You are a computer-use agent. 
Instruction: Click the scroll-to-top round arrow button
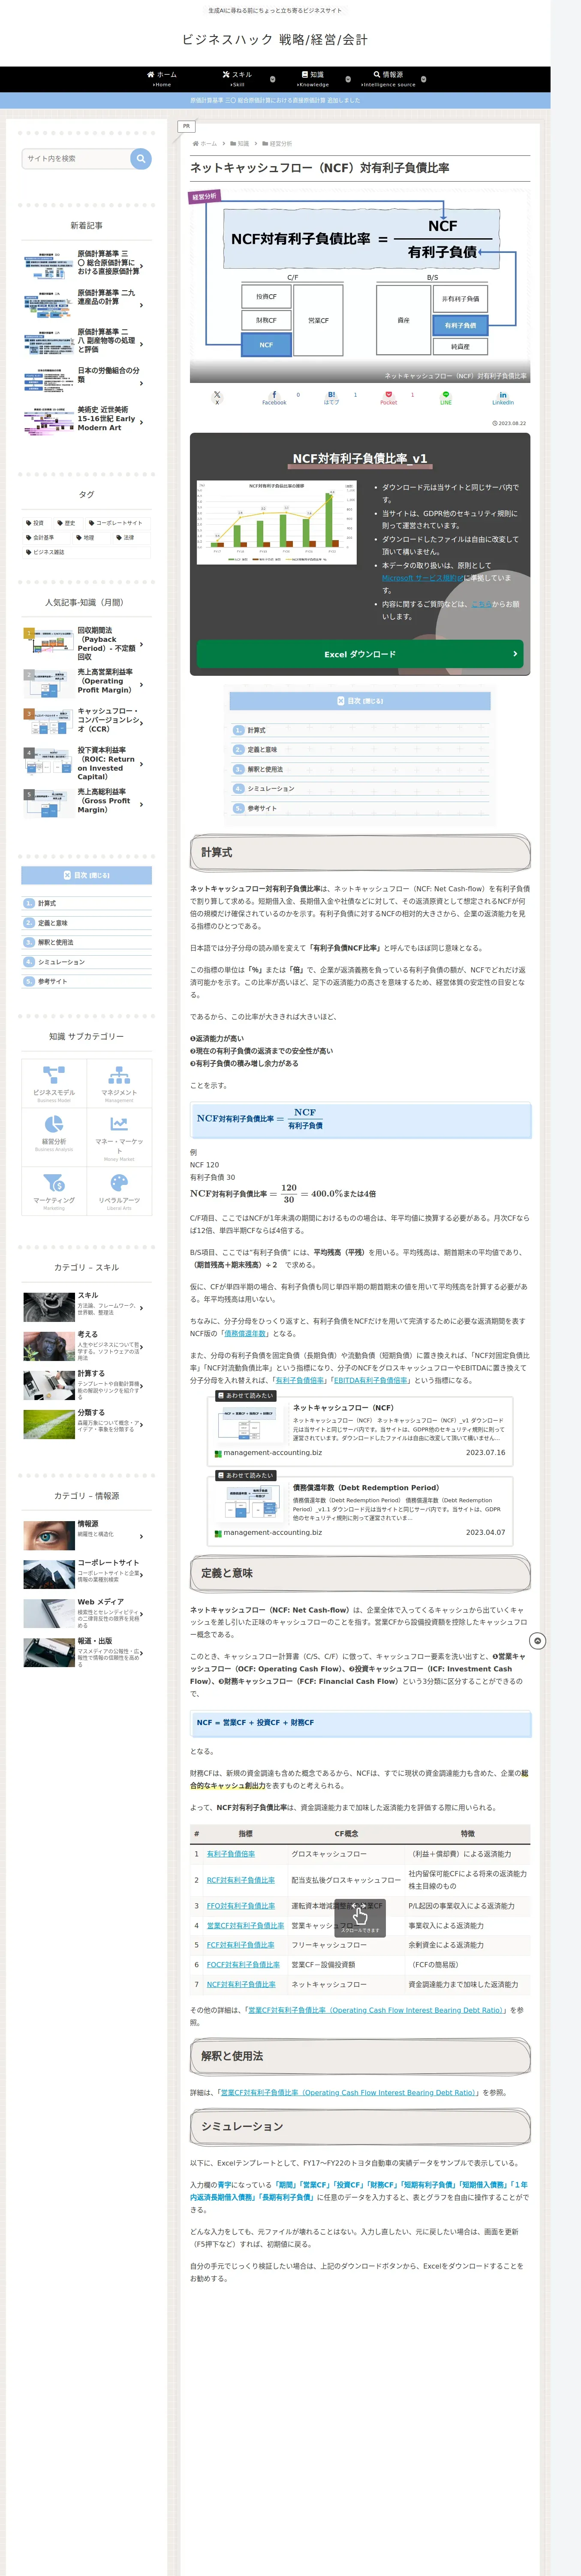537,1641
